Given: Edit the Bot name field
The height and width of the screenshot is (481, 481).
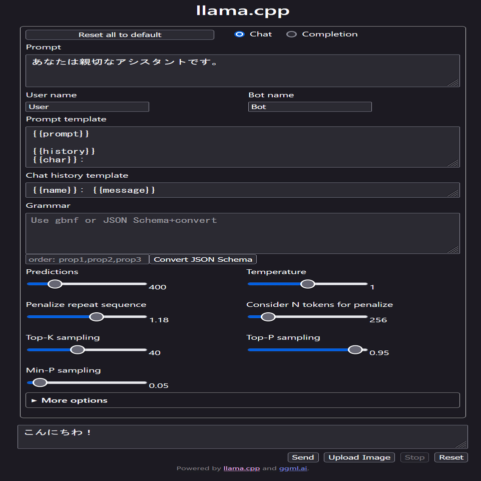Looking at the screenshot, I should click(310, 107).
